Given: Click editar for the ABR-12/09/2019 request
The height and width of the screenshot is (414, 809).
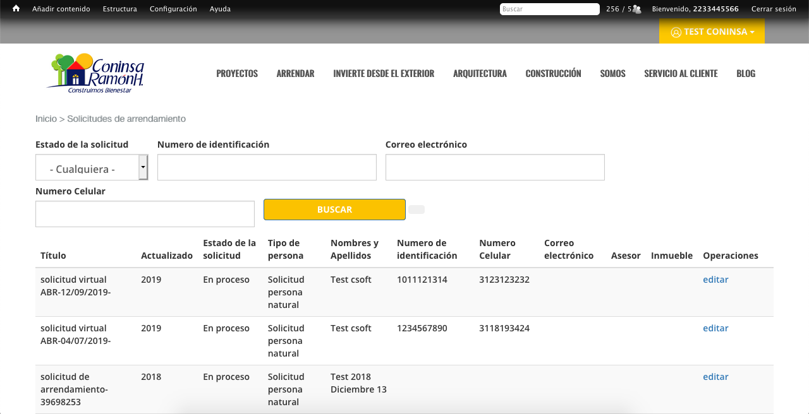Looking at the screenshot, I should click(715, 280).
